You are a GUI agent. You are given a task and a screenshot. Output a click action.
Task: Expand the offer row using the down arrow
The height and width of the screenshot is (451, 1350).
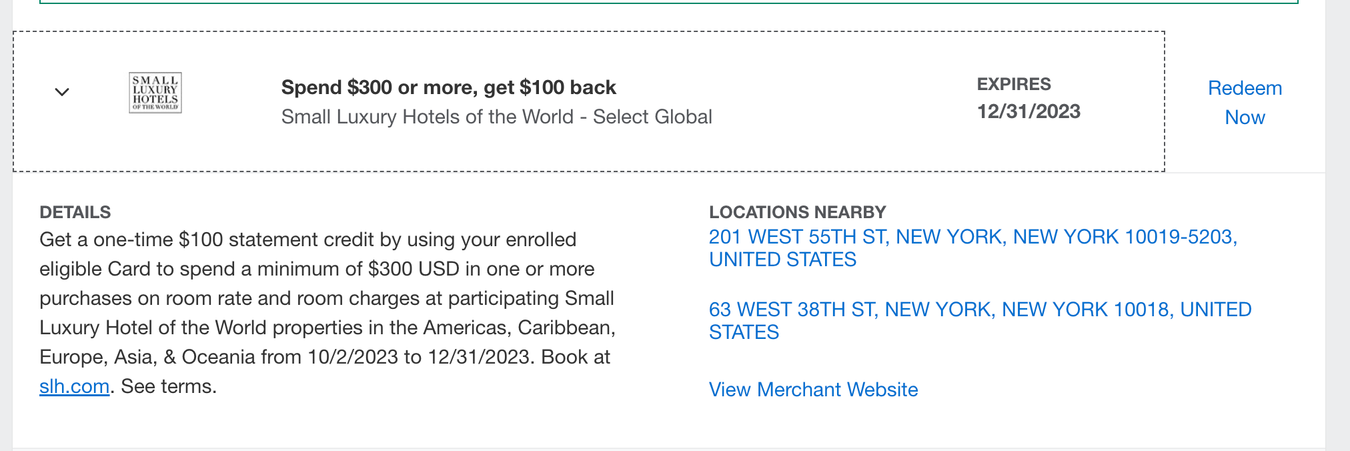pos(61,93)
